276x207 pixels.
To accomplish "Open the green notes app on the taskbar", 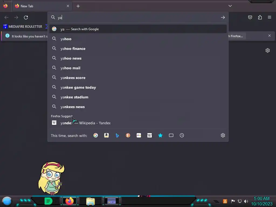I will click(48, 201).
